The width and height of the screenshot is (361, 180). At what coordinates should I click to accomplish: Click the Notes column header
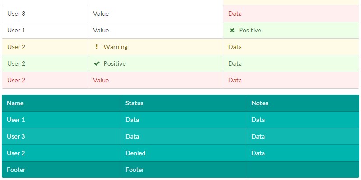[x=260, y=103]
